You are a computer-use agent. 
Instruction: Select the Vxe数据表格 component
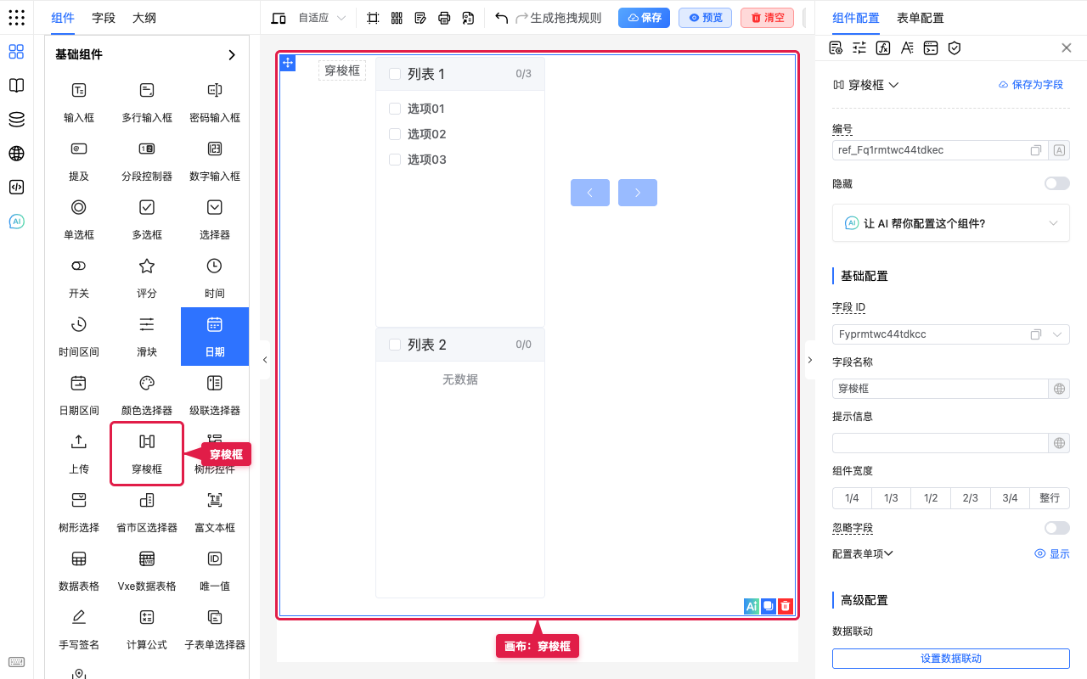point(147,570)
